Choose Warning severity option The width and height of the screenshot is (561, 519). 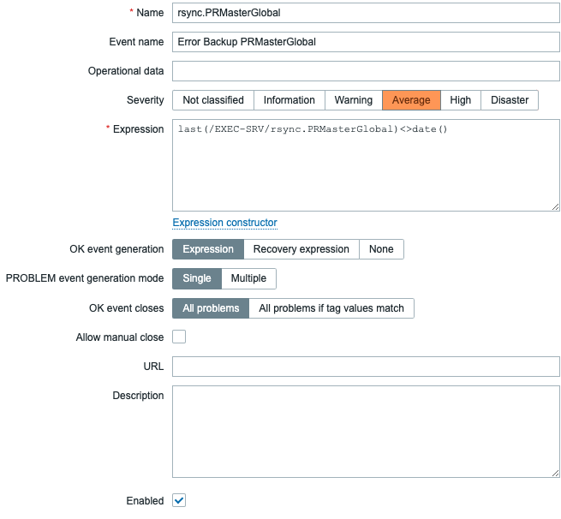(x=353, y=100)
